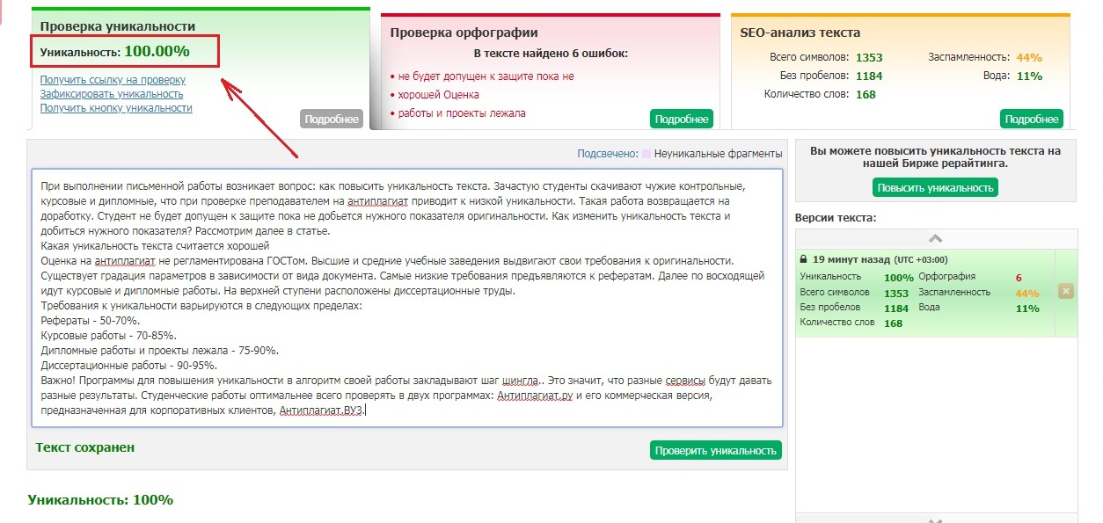Viewport: 1103px width, 523px height.
Task: Click the line 'Рефераты - 50-70%.' in the editor
Action: [91, 321]
